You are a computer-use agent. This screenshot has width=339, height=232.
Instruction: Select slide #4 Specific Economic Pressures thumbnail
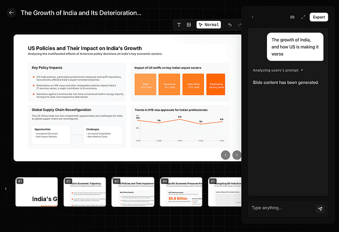pos(181,192)
